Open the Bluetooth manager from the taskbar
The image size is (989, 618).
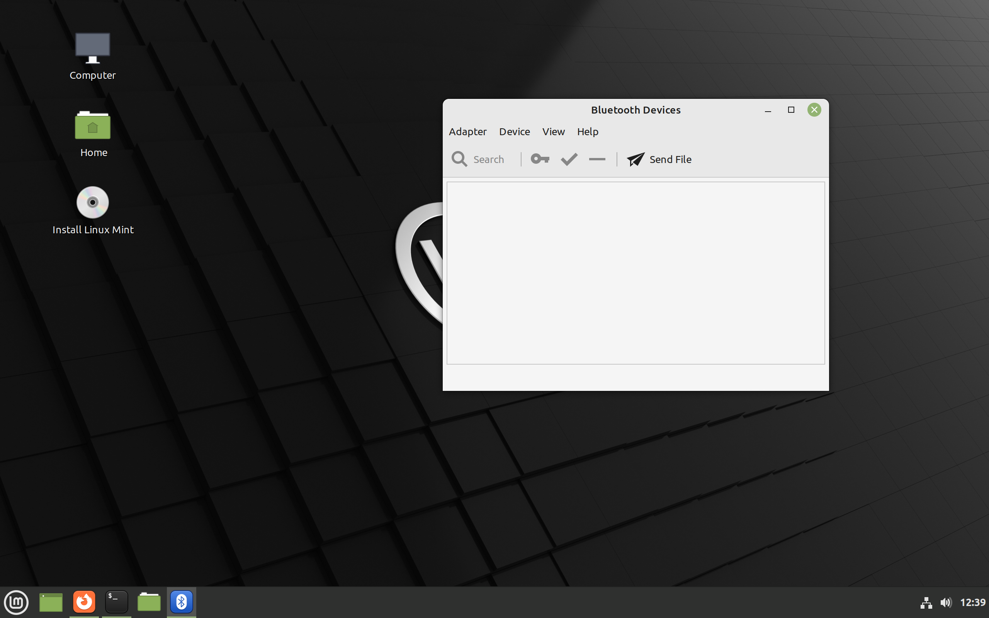pos(181,601)
